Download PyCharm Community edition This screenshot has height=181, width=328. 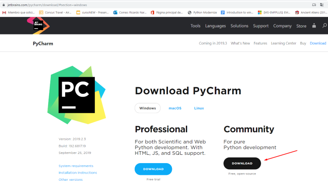pos(242,163)
